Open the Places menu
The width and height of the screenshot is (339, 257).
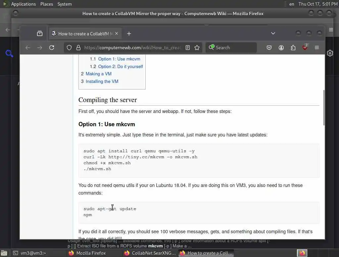tap(46, 4)
